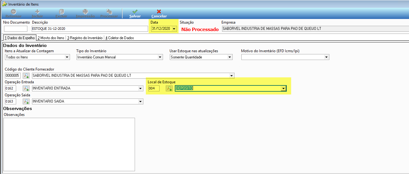The width and height of the screenshot is (409, 174).
Task: Click the Empresa field showing SABORVEL
Action: coord(315,29)
